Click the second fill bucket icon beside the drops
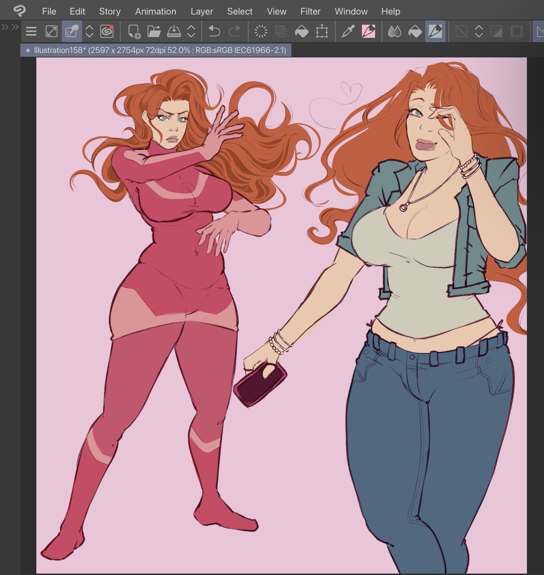Viewport: 544px width, 575px height. (x=414, y=32)
